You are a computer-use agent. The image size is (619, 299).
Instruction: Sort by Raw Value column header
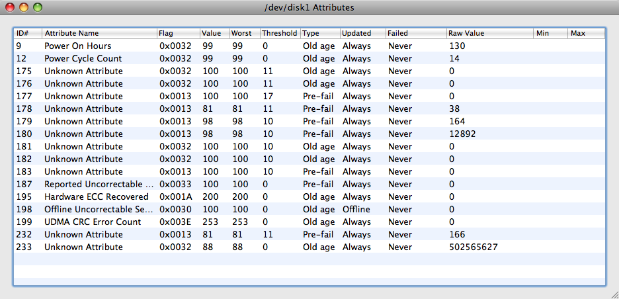(490, 34)
